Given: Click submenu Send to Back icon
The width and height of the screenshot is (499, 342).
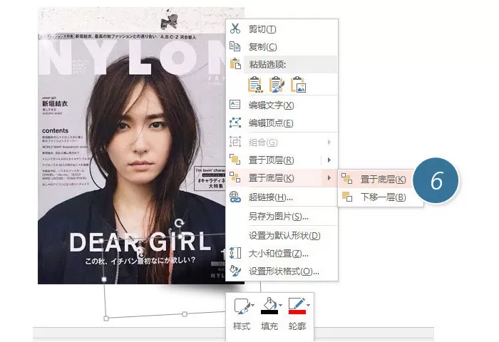Looking at the screenshot, I should coord(347,178).
